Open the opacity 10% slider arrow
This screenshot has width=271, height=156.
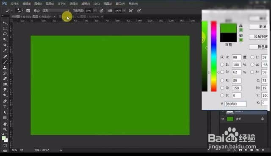[x=95, y=11]
